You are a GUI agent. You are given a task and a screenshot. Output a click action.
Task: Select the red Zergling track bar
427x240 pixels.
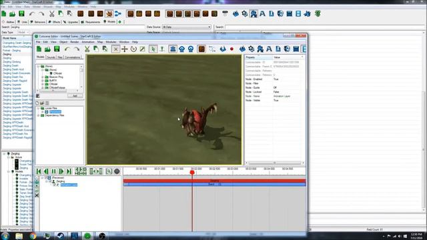pyautogui.click(x=214, y=181)
